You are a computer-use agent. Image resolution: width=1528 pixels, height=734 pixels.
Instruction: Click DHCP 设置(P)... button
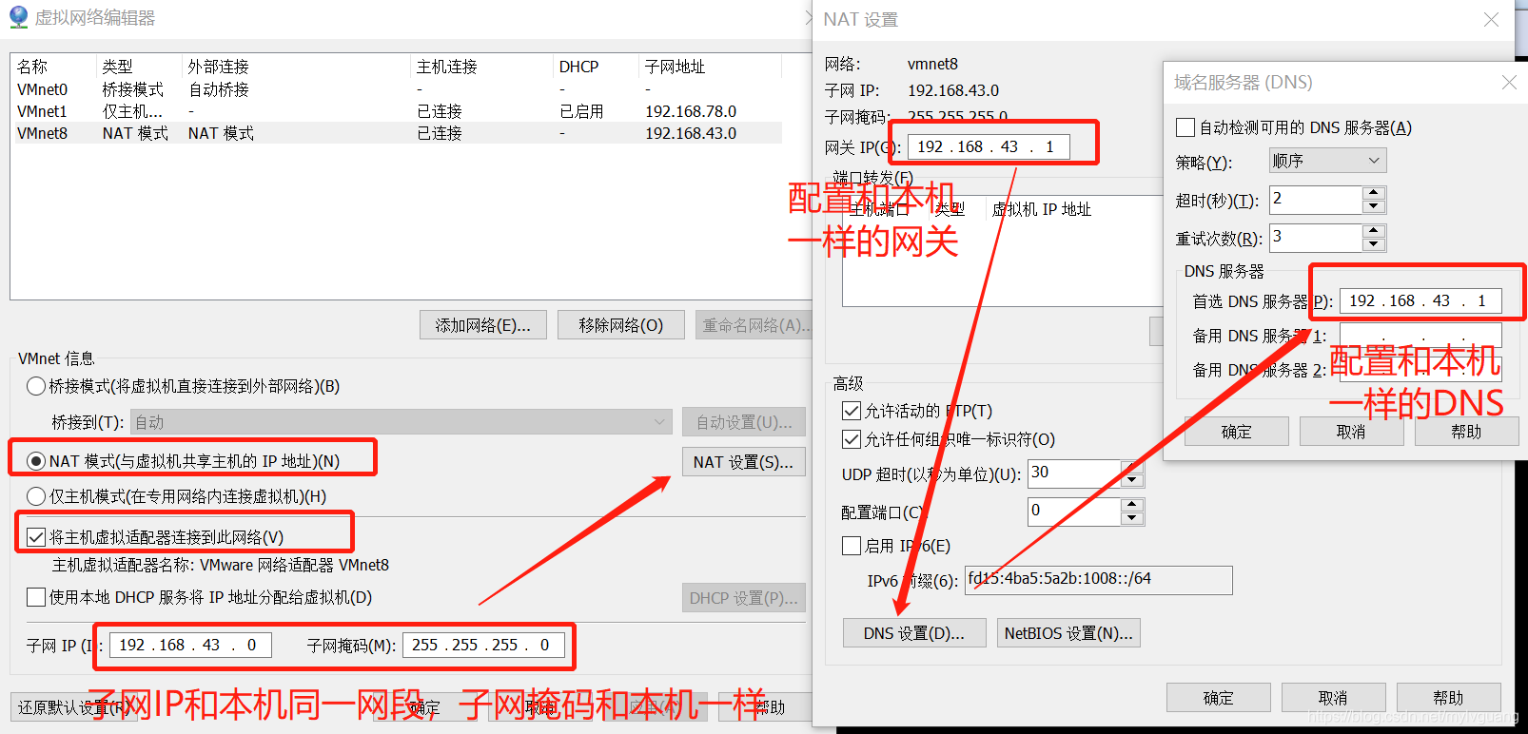tap(743, 598)
